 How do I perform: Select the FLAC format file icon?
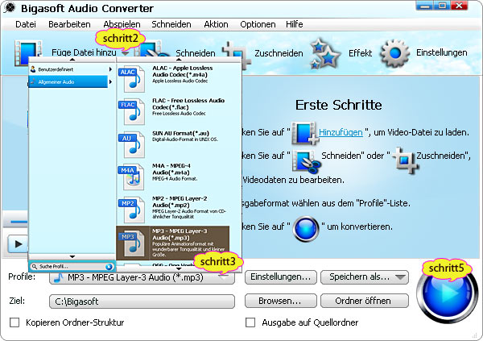131,112
